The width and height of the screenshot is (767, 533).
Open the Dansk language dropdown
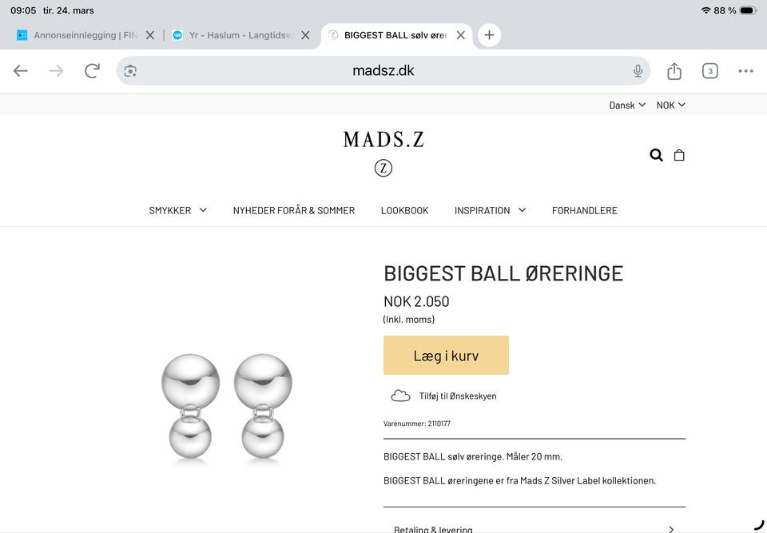pos(626,105)
